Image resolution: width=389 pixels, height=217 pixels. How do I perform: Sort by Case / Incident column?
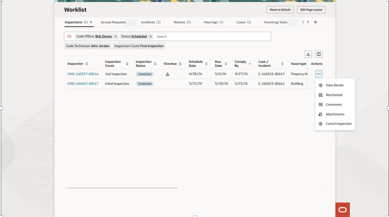tap(282, 64)
